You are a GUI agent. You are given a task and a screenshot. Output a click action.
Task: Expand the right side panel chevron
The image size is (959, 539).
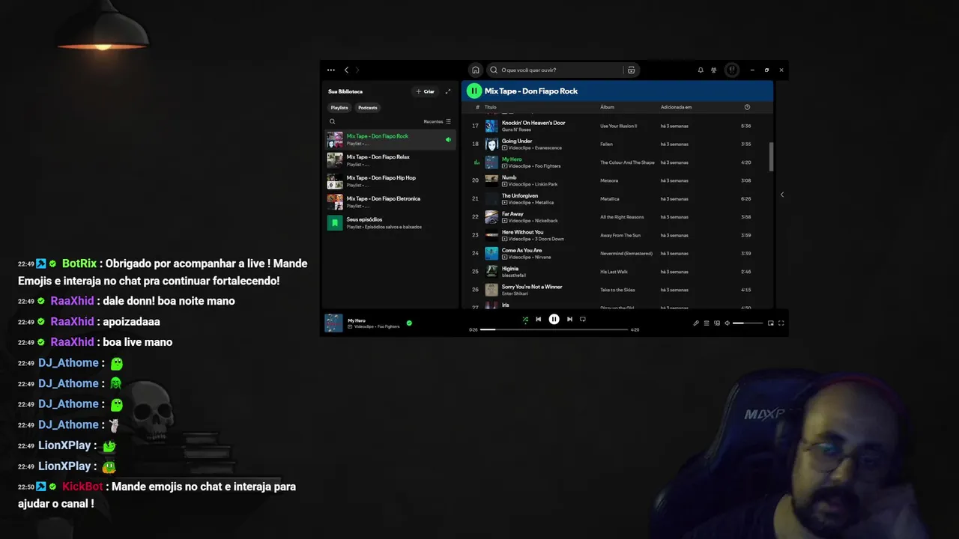[781, 195]
